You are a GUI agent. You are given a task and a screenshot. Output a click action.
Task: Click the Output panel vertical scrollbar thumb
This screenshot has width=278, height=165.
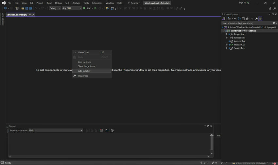(212, 143)
